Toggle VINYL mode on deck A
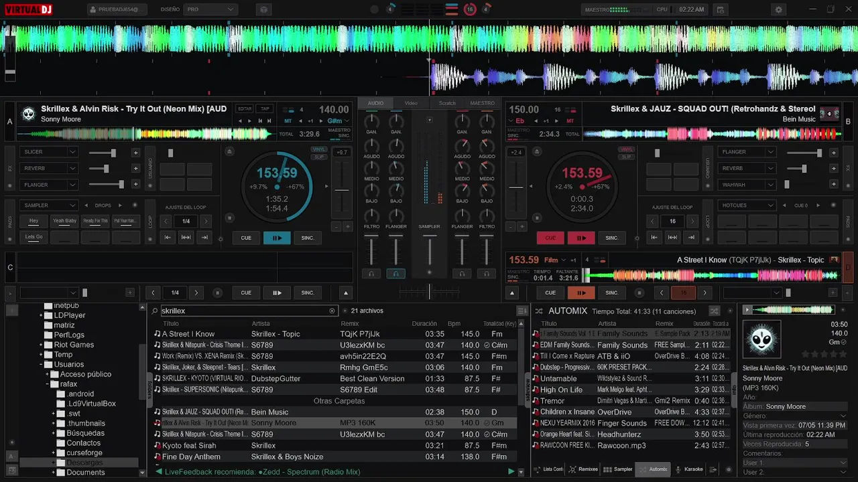Screen dimensions: 858x482 click(319, 150)
